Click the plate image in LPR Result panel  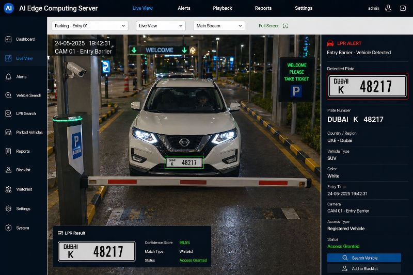point(97,251)
